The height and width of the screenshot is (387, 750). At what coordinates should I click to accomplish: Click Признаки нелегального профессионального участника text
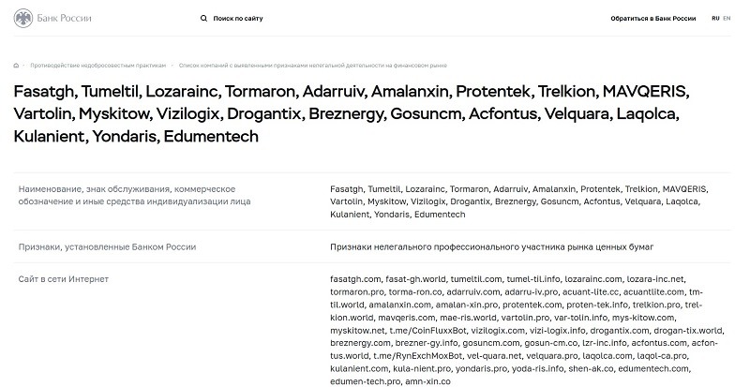491,247
